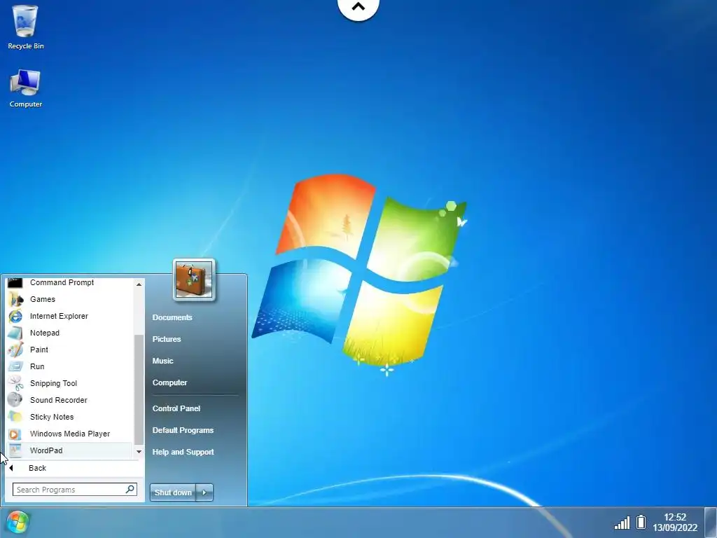717x538 pixels.
Task: Click the battery tray icon
Action: (x=641, y=522)
